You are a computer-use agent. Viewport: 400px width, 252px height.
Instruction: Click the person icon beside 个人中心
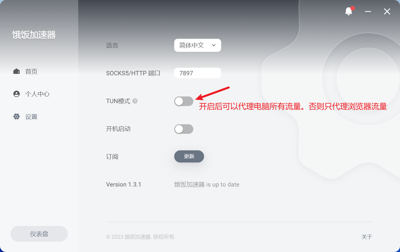17,94
